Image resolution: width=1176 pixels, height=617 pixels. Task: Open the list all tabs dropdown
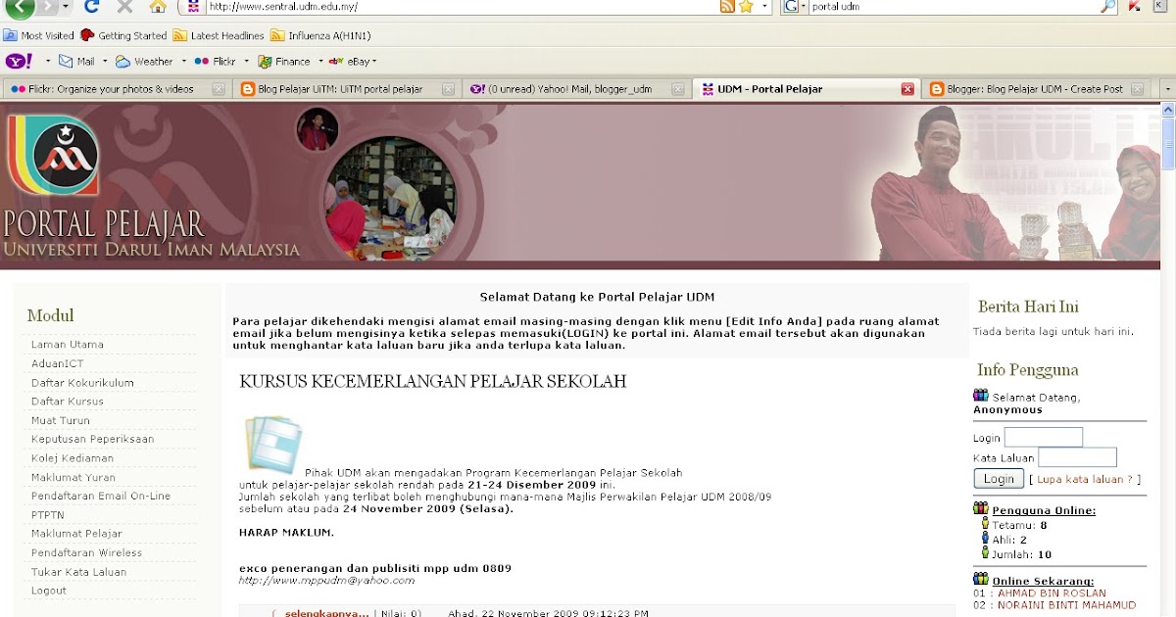1166,88
